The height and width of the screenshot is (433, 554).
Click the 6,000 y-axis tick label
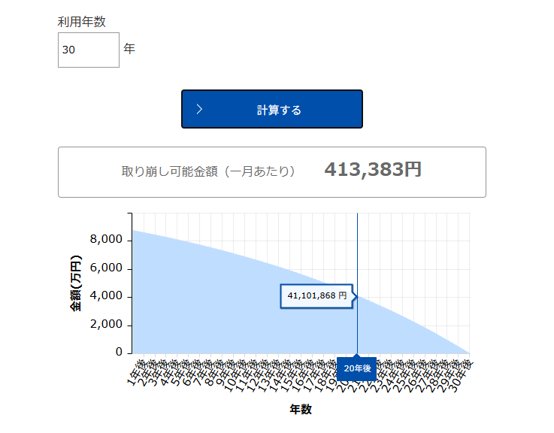coord(105,268)
